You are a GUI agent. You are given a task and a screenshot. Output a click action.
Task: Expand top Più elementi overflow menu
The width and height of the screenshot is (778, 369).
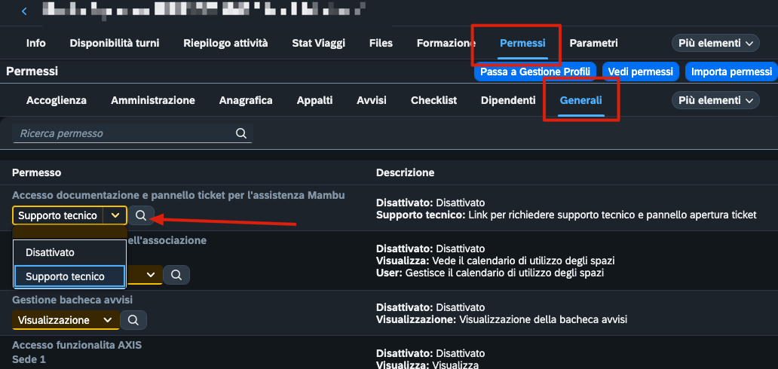(x=715, y=43)
